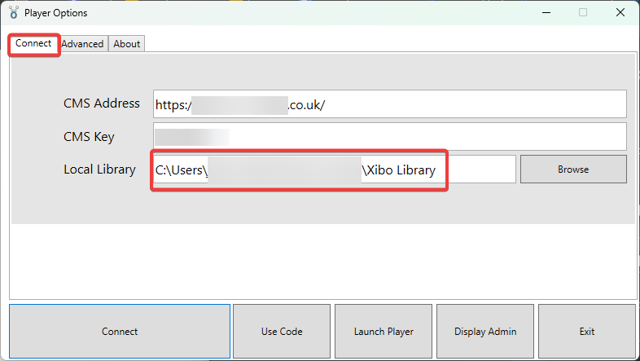Open Display Admin

[x=485, y=332]
